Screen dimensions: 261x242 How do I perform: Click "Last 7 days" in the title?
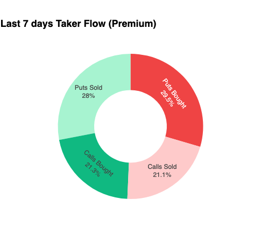pyautogui.click(x=27, y=24)
